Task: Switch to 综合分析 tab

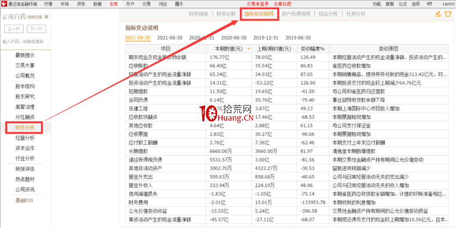Action: point(328,14)
